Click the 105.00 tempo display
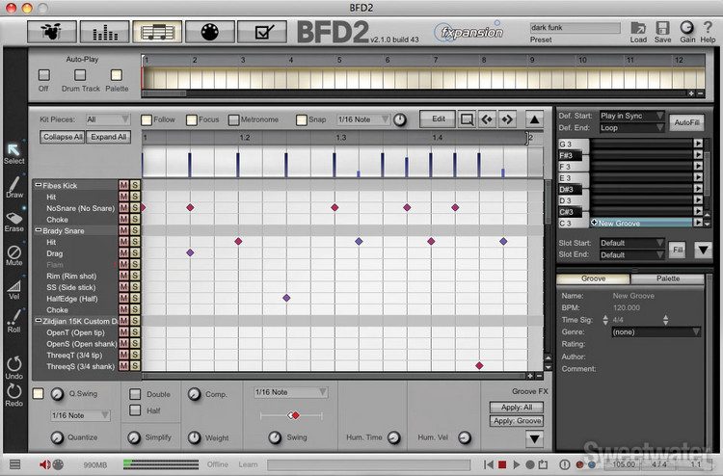 (x=624, y=464)
